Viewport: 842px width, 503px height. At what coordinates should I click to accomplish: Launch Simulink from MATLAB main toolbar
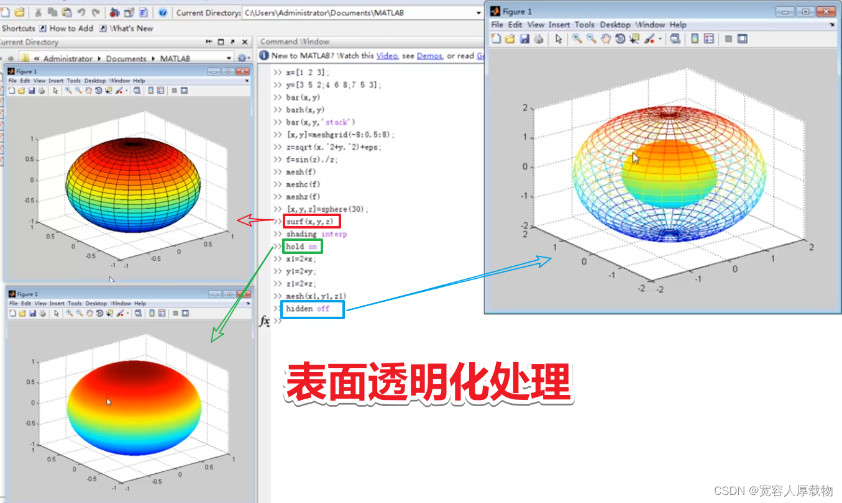tap(114, 12)
